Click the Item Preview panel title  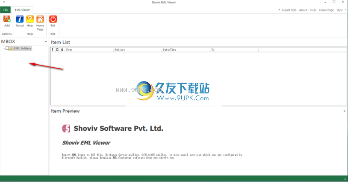65,111
